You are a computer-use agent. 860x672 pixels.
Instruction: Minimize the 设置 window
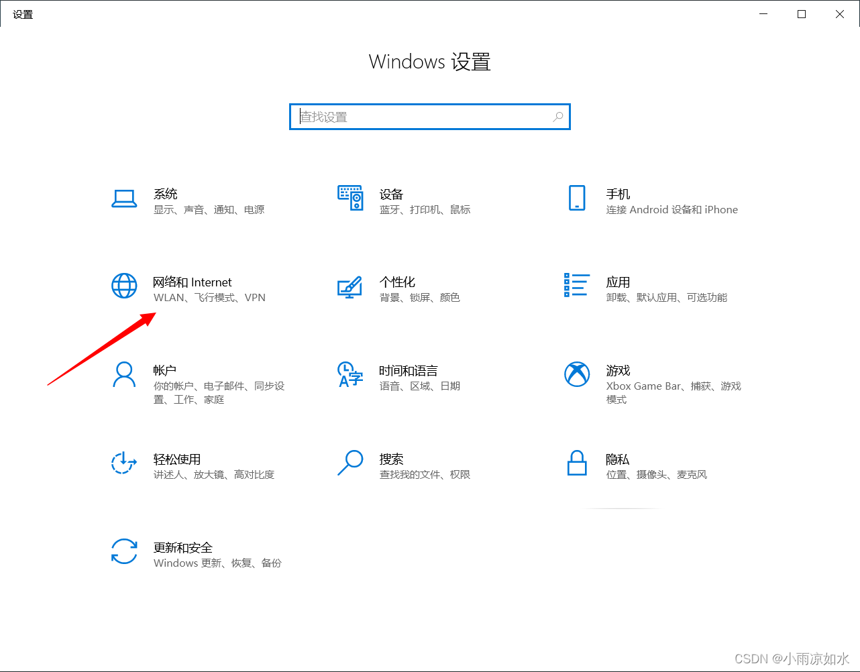tap(763, 14)
